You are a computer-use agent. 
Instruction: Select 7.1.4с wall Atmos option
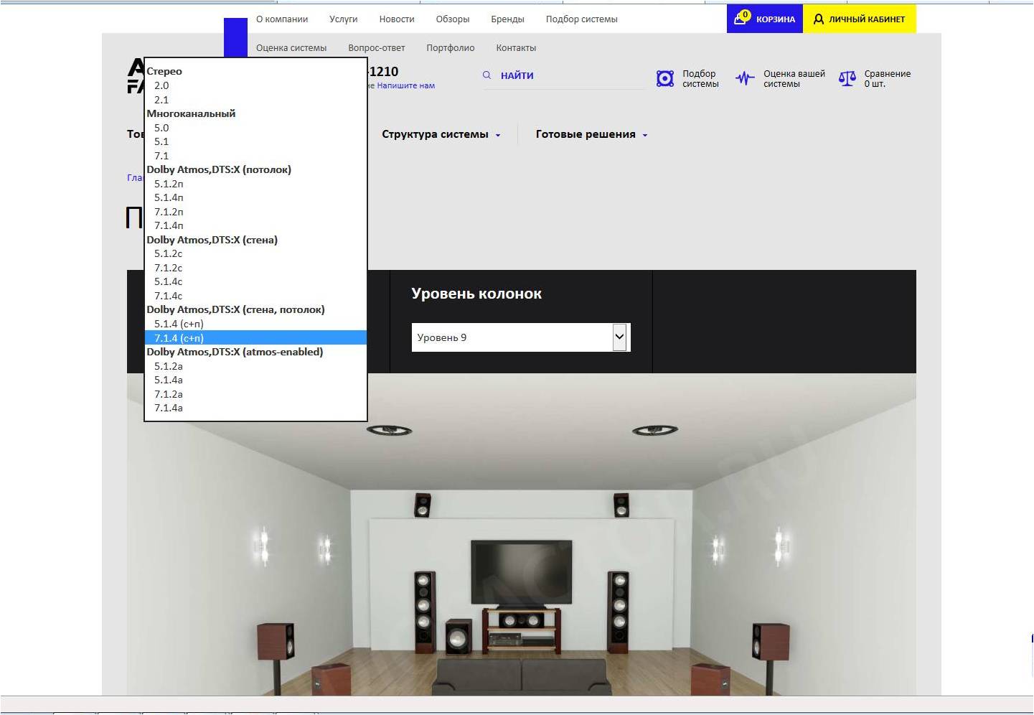point(255,296)
